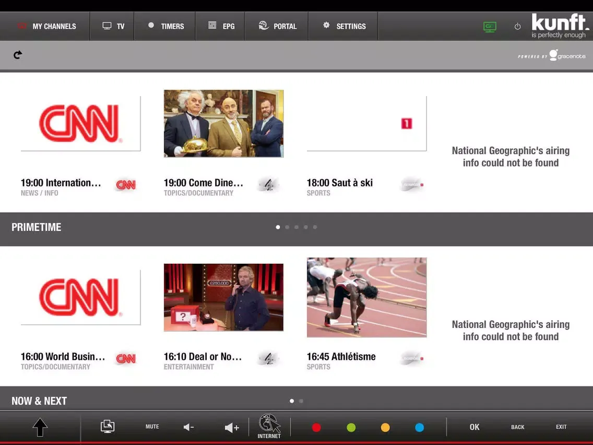593x445 pixels.
Task: Click channel logo beside Saut à ski
Action: 412,185
